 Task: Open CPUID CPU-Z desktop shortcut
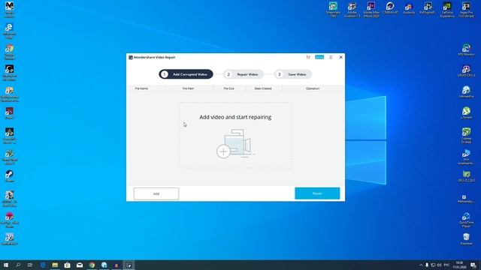(466, 70)
